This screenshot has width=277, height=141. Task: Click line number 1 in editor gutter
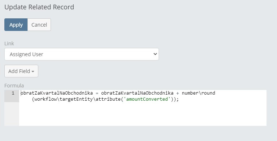click(13, 93)
